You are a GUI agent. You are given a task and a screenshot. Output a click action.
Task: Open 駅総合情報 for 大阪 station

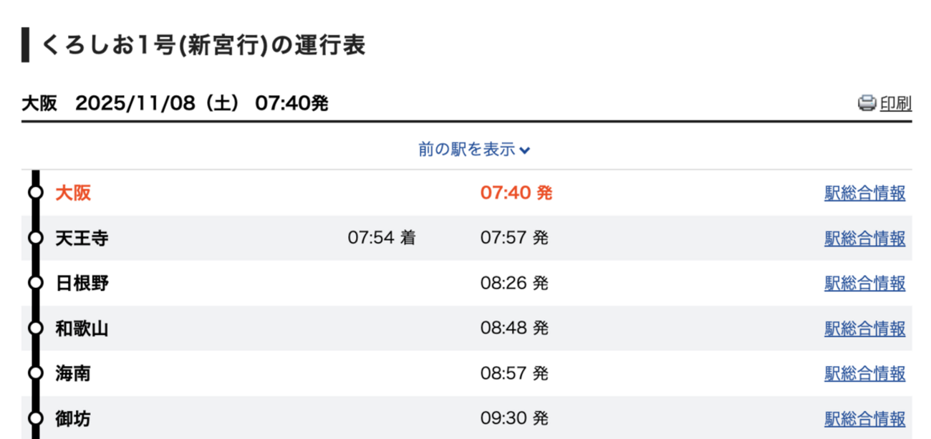point(864,193)
